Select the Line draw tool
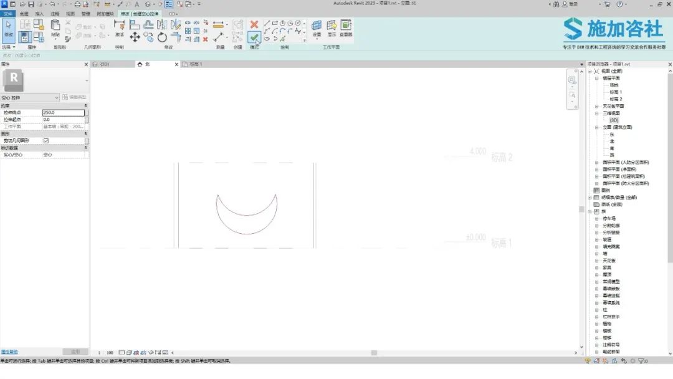This screenshot has height=379, width=673. pyautogui.click(x=267, y=23)
